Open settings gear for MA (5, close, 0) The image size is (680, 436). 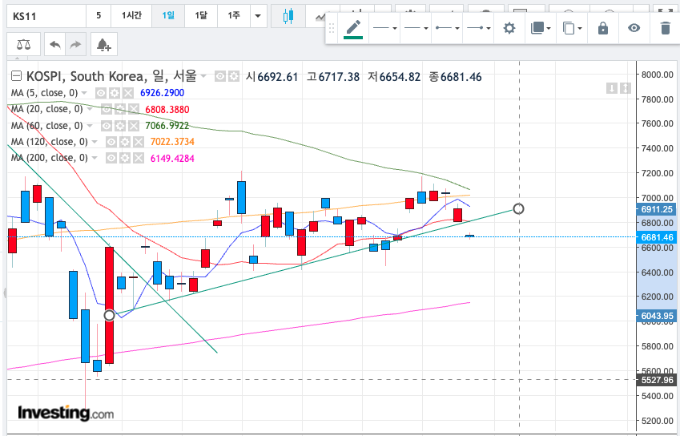coord(115,93)
